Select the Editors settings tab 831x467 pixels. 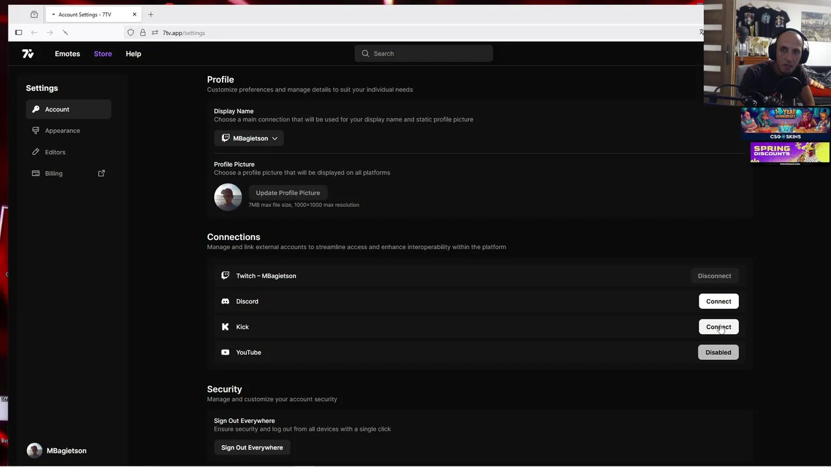point(68,152)
